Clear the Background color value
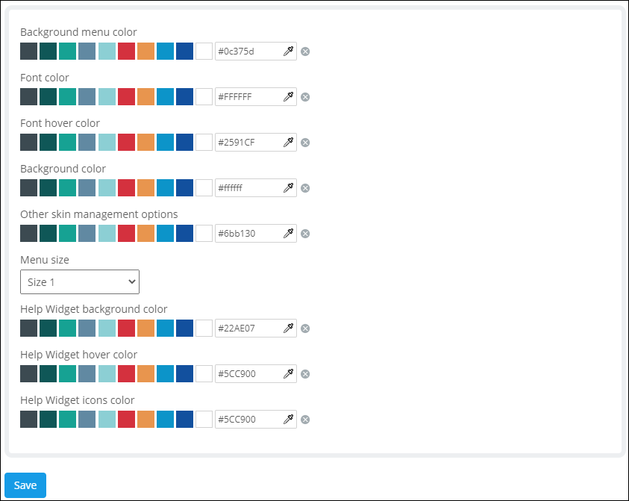Image resolution: width=629 pixels, height=501 pixels. pyautogui.click(x=305, y=187)
